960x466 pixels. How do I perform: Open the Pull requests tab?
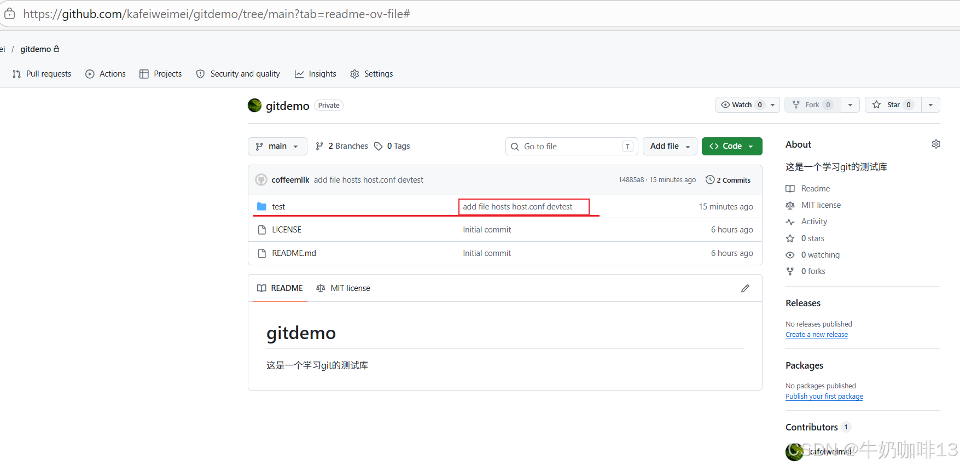[42, 74]
